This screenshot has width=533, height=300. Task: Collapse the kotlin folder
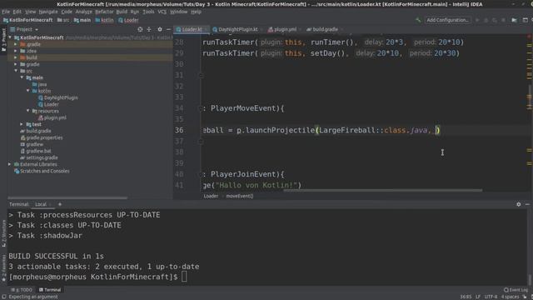pyautogui.click(x=28, y=91)
